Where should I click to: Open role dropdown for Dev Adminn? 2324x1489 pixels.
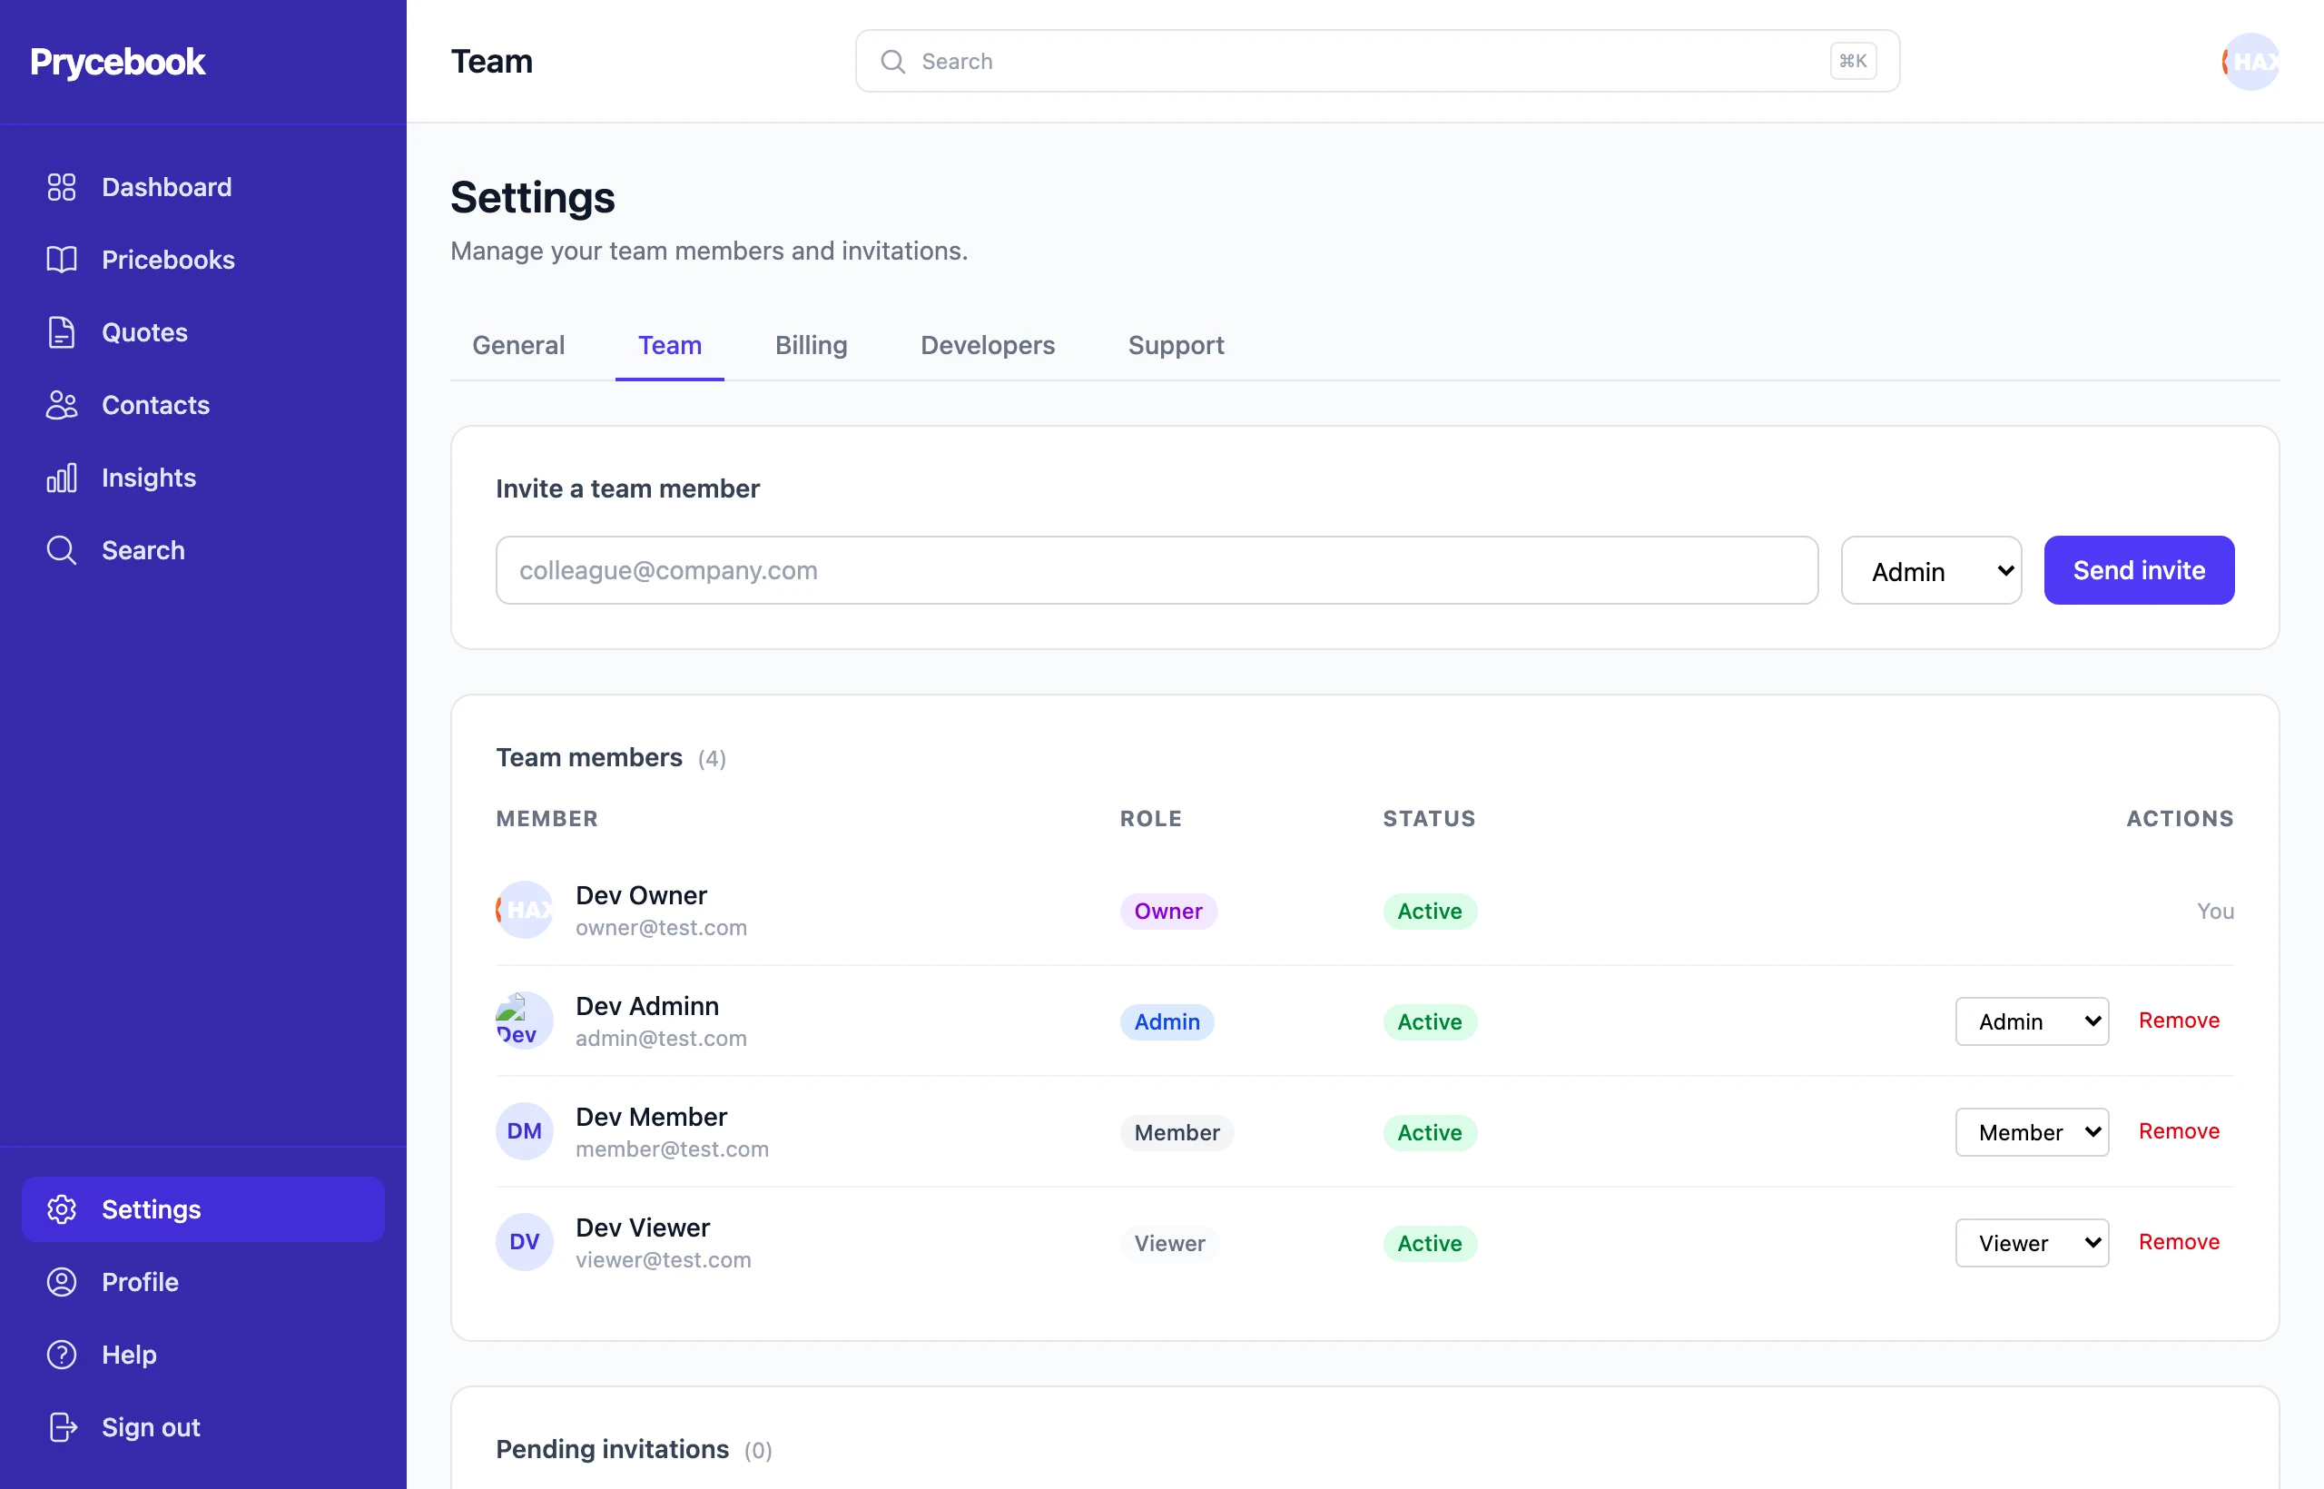2031,1021
